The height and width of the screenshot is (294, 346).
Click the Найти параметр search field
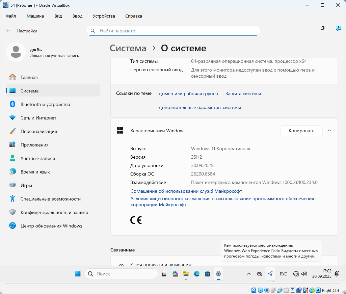pyautogui.click(x=176, y=31)
